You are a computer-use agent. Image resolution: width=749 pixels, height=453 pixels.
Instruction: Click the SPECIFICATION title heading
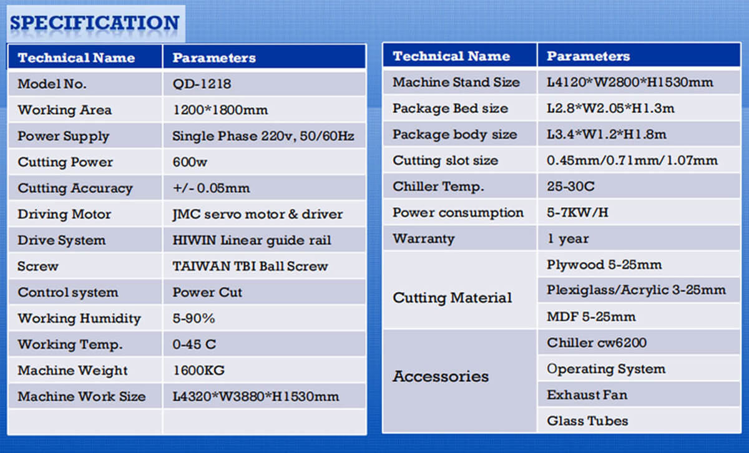95,23
